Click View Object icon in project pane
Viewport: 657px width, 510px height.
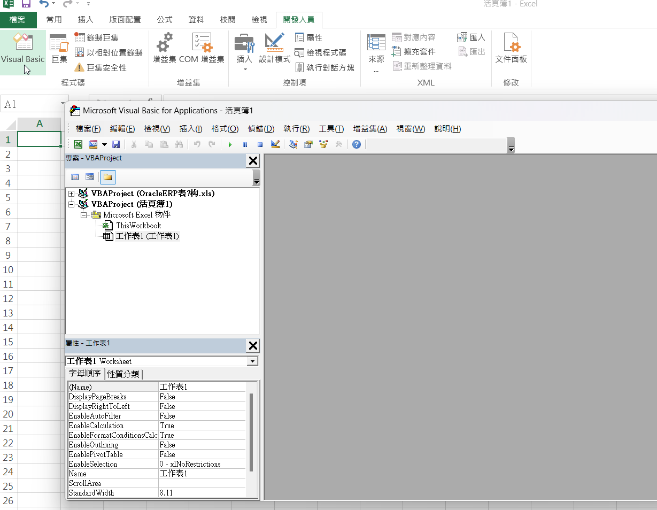(x=90, y=177)
